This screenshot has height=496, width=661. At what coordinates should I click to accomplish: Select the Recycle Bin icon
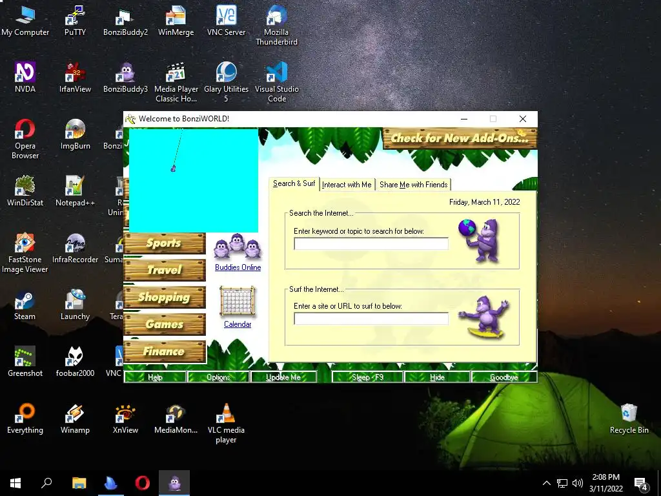pos(629,418)
